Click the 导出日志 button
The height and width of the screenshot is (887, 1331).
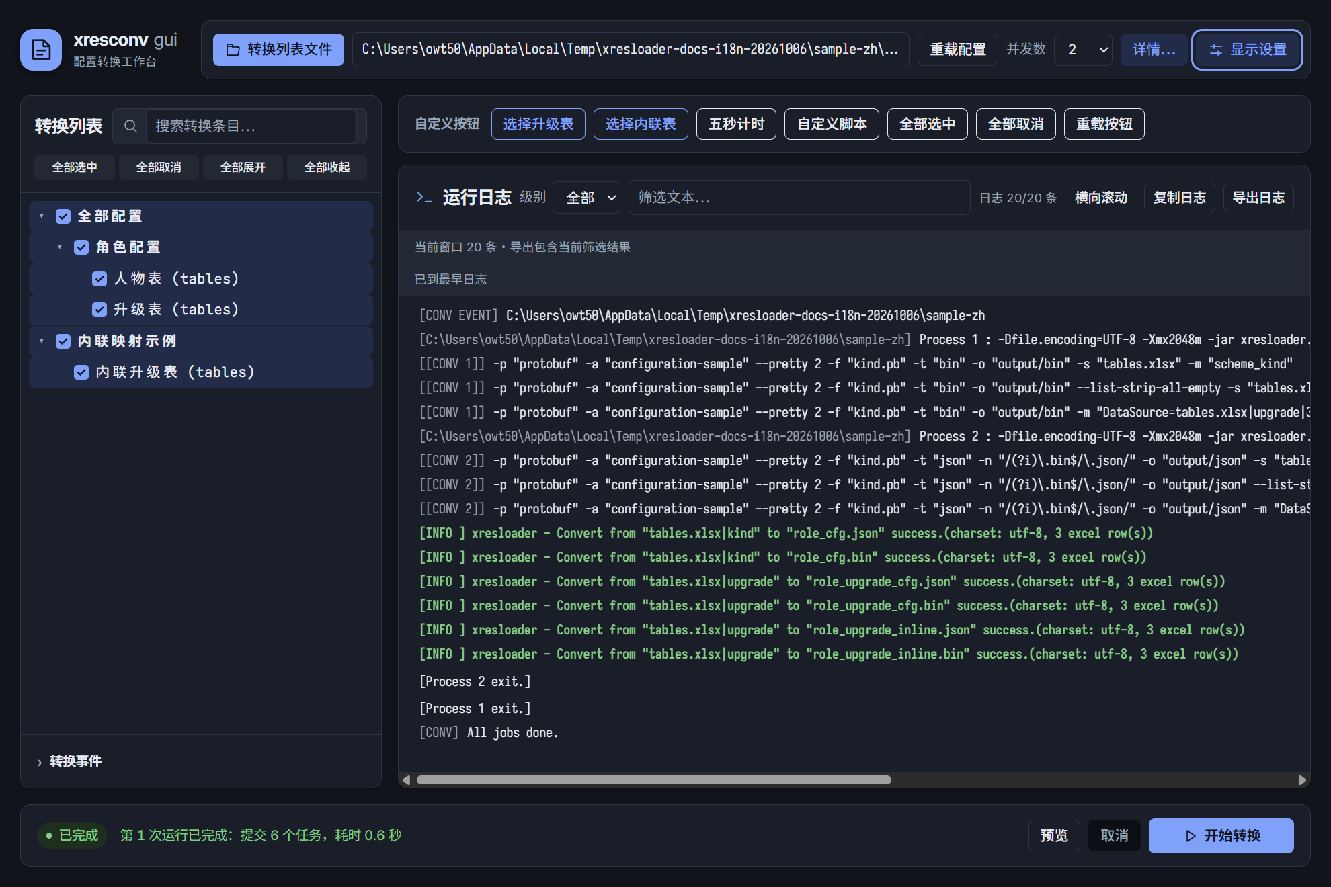pos(1258,198)
